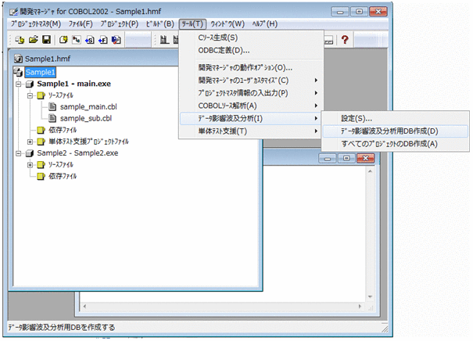Close the open ツール(T) menu
Image resolution: width=473 pixels, height=341 pixels.
(192, 23)
